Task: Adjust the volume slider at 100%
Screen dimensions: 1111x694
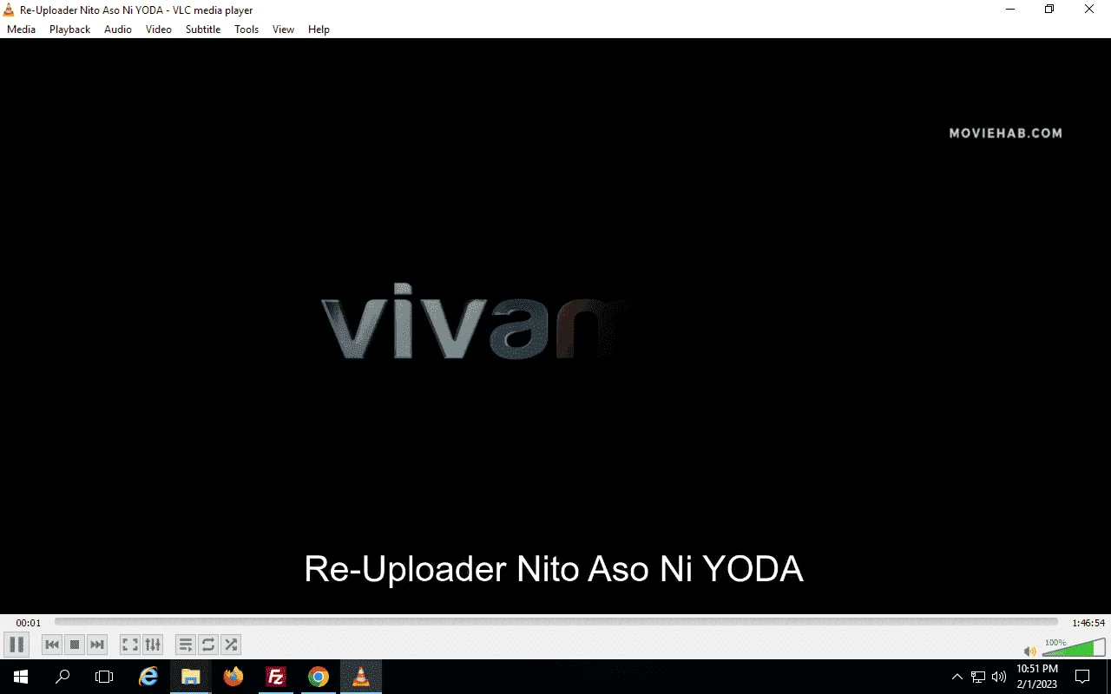Action: tap(1073, 648)
